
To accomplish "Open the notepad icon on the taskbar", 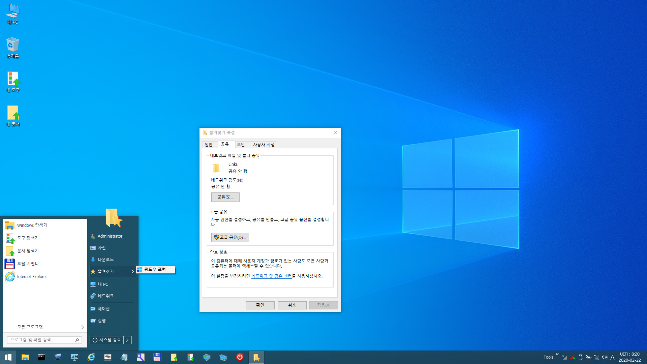I will [x=124, y=357].
